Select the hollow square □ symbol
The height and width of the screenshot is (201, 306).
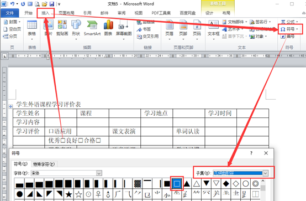tap(177, 184)
